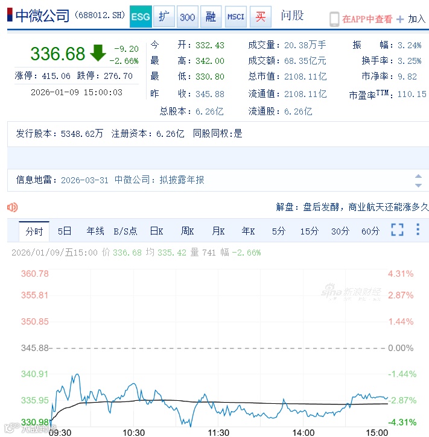
Task: Click the phone icon beside 在APP中查看
Action: point(334,19)
